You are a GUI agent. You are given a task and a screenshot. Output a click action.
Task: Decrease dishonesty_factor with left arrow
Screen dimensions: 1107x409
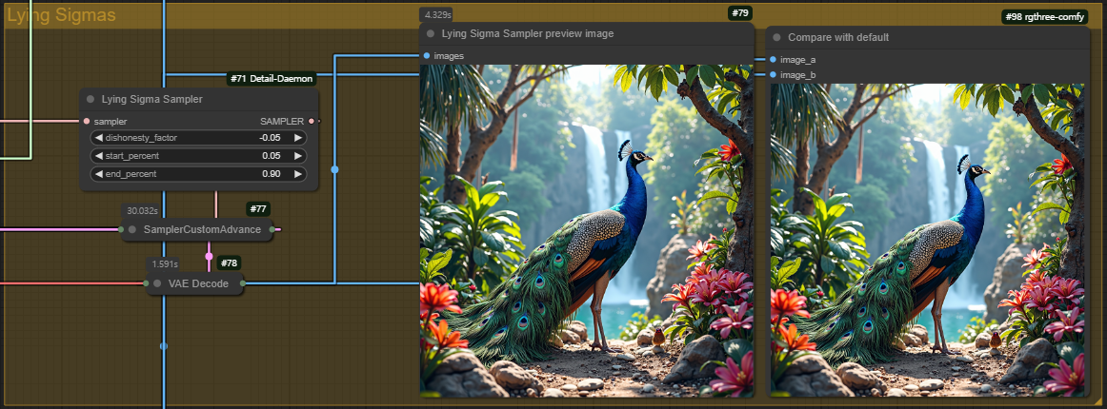click(98, 138)
